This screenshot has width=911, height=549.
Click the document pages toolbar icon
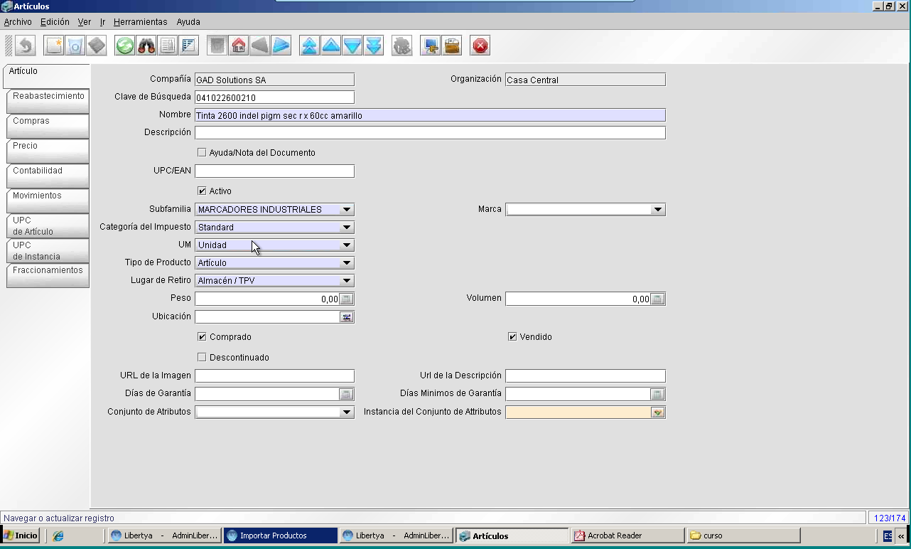pos(168,46)
